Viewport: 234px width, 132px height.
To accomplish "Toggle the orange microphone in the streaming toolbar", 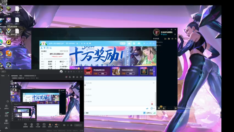I will [x=50, y=125].
